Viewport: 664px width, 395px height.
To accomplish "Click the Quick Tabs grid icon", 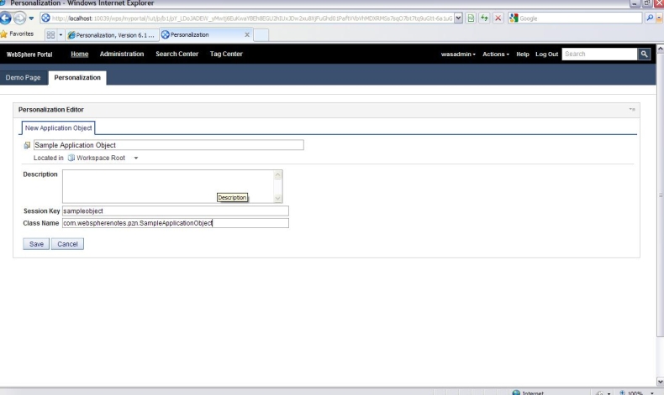I will tap(50, 34).
